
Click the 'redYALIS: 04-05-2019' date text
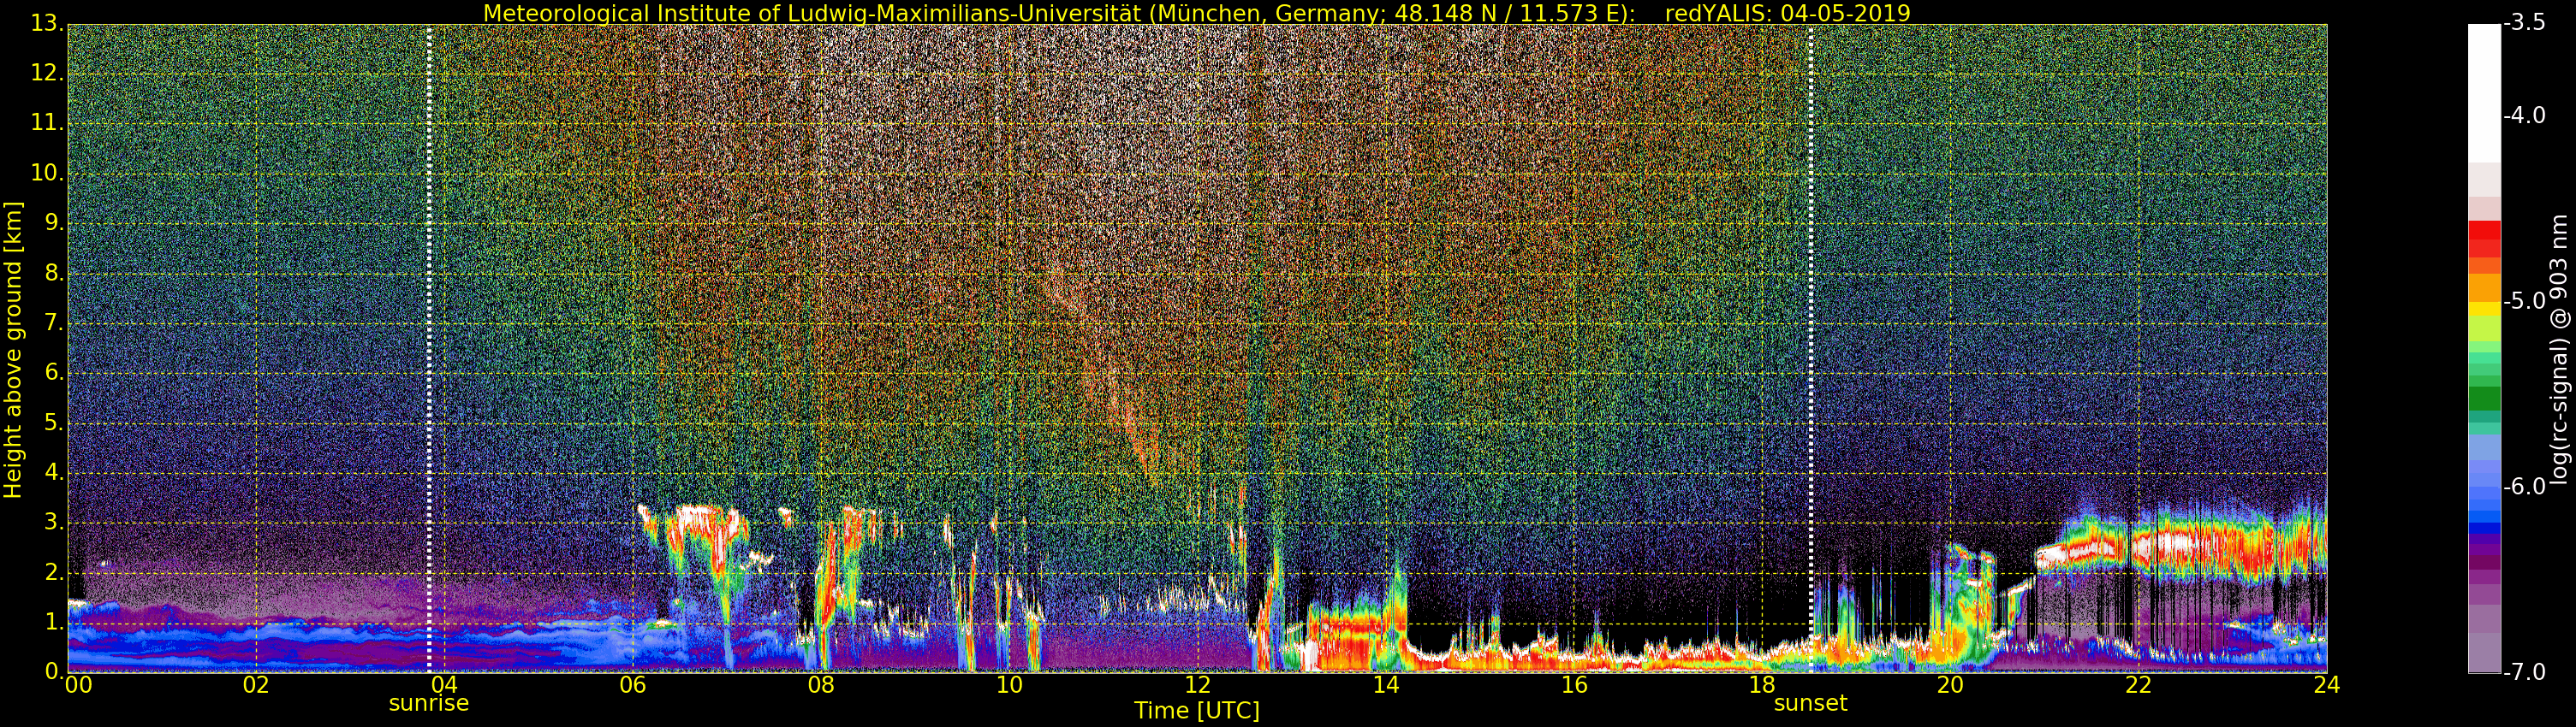(1787, 13)
